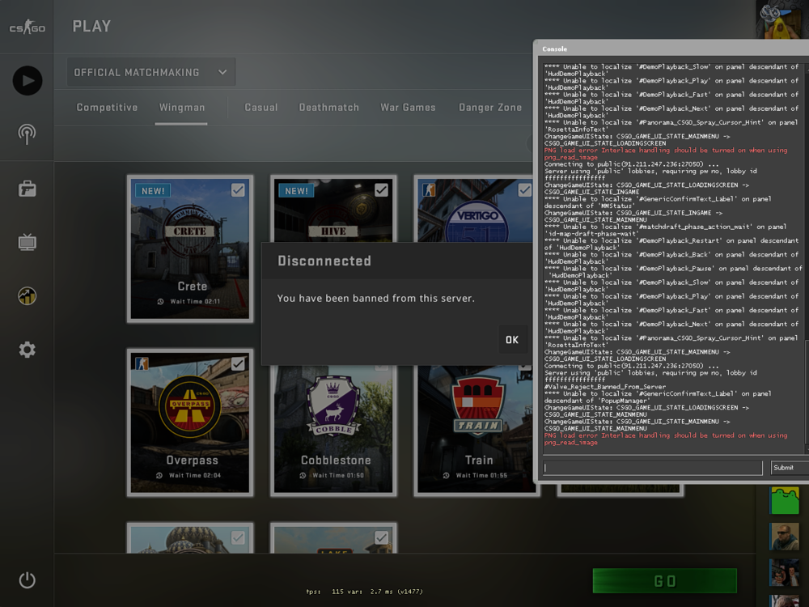Open the inventory briefcase icon
This screenshot has height=607, width=809.
[27, 189]
